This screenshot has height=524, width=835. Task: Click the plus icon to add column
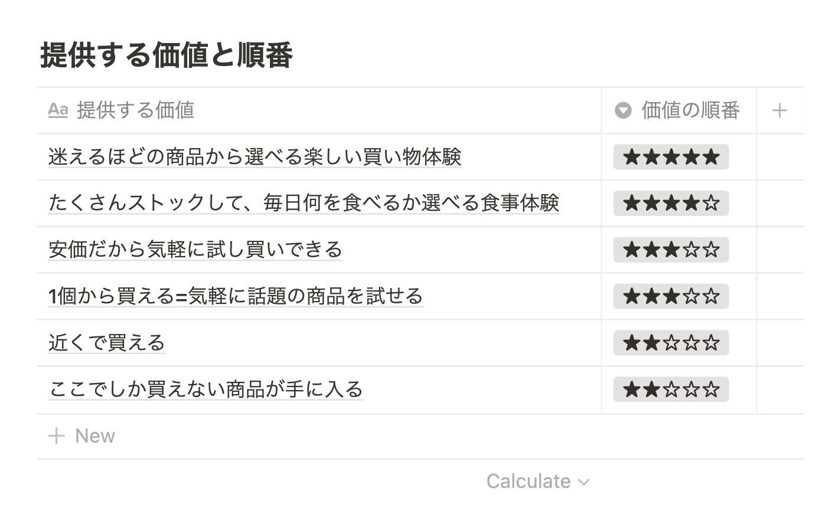tap(779, 110)
